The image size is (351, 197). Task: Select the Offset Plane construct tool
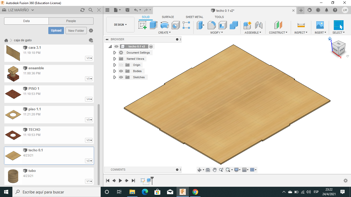click(278, 25)
